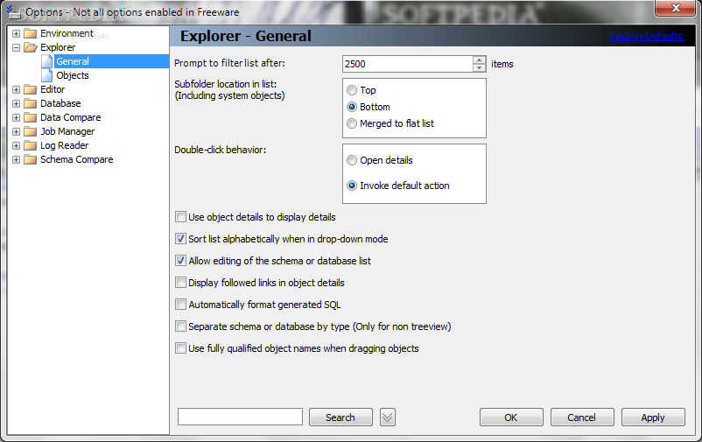
Task: Click the Options window title bar icon
Action: tap(13, 11)
